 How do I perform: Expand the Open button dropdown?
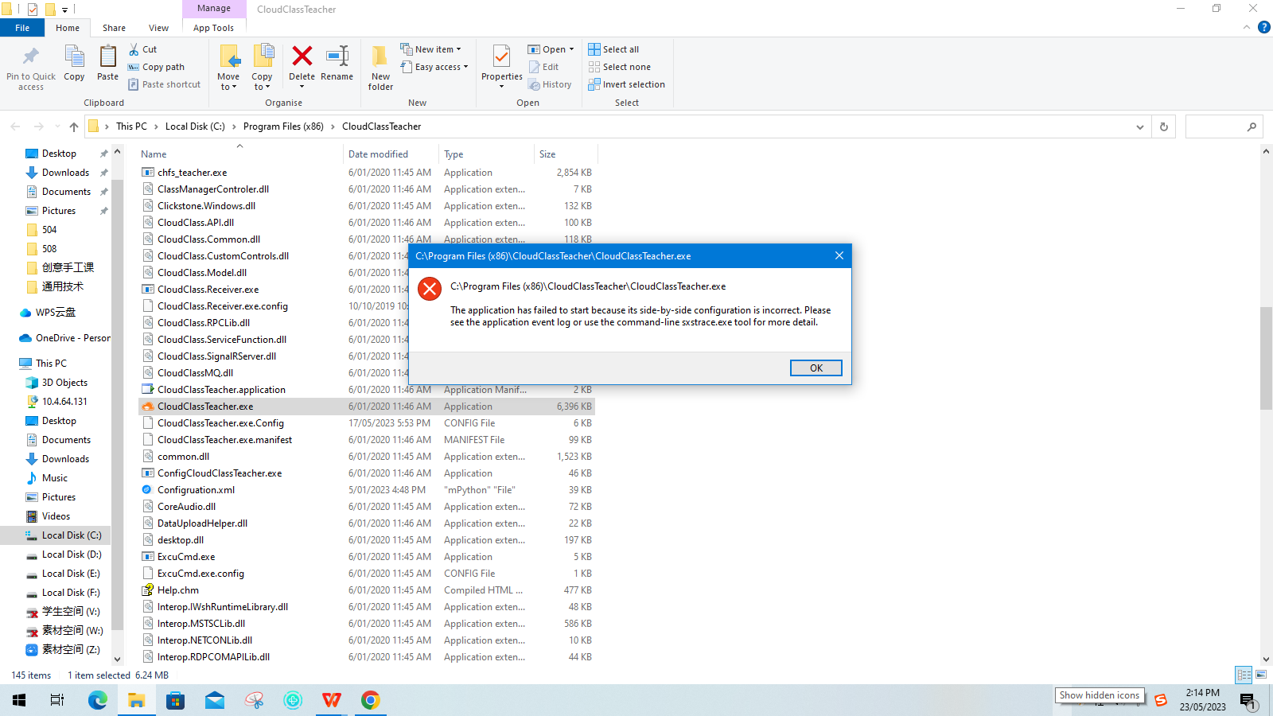(571, 49)
